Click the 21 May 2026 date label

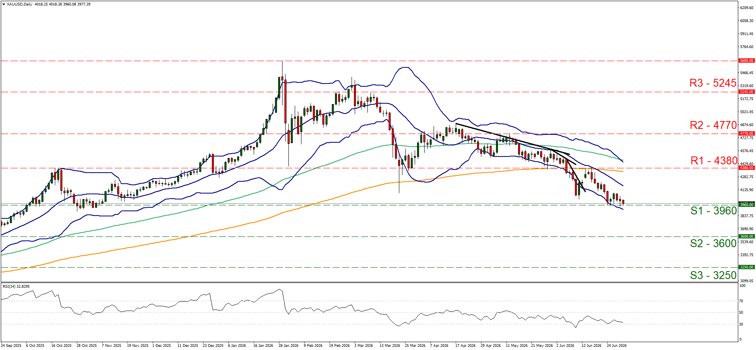(542, 346)
